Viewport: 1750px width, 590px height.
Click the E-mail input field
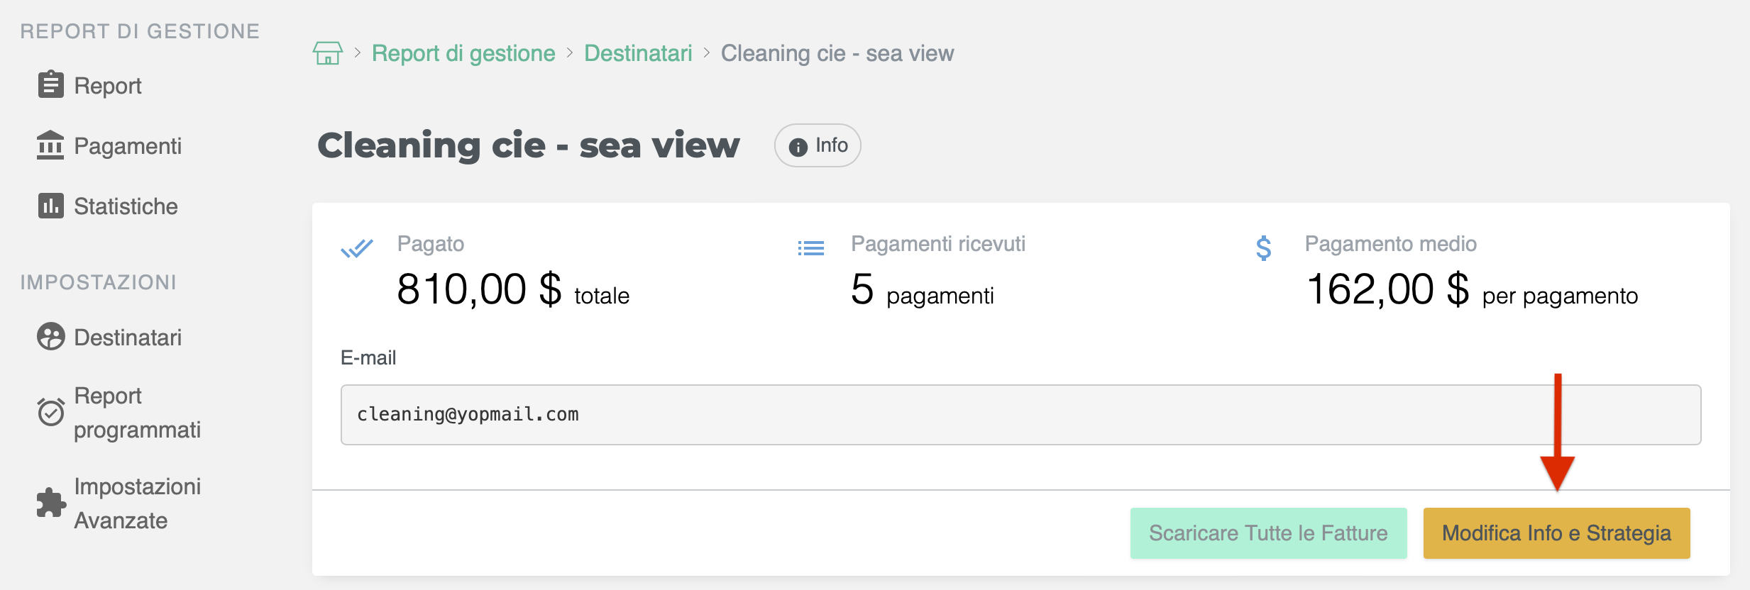click(x=1020, y=415)
